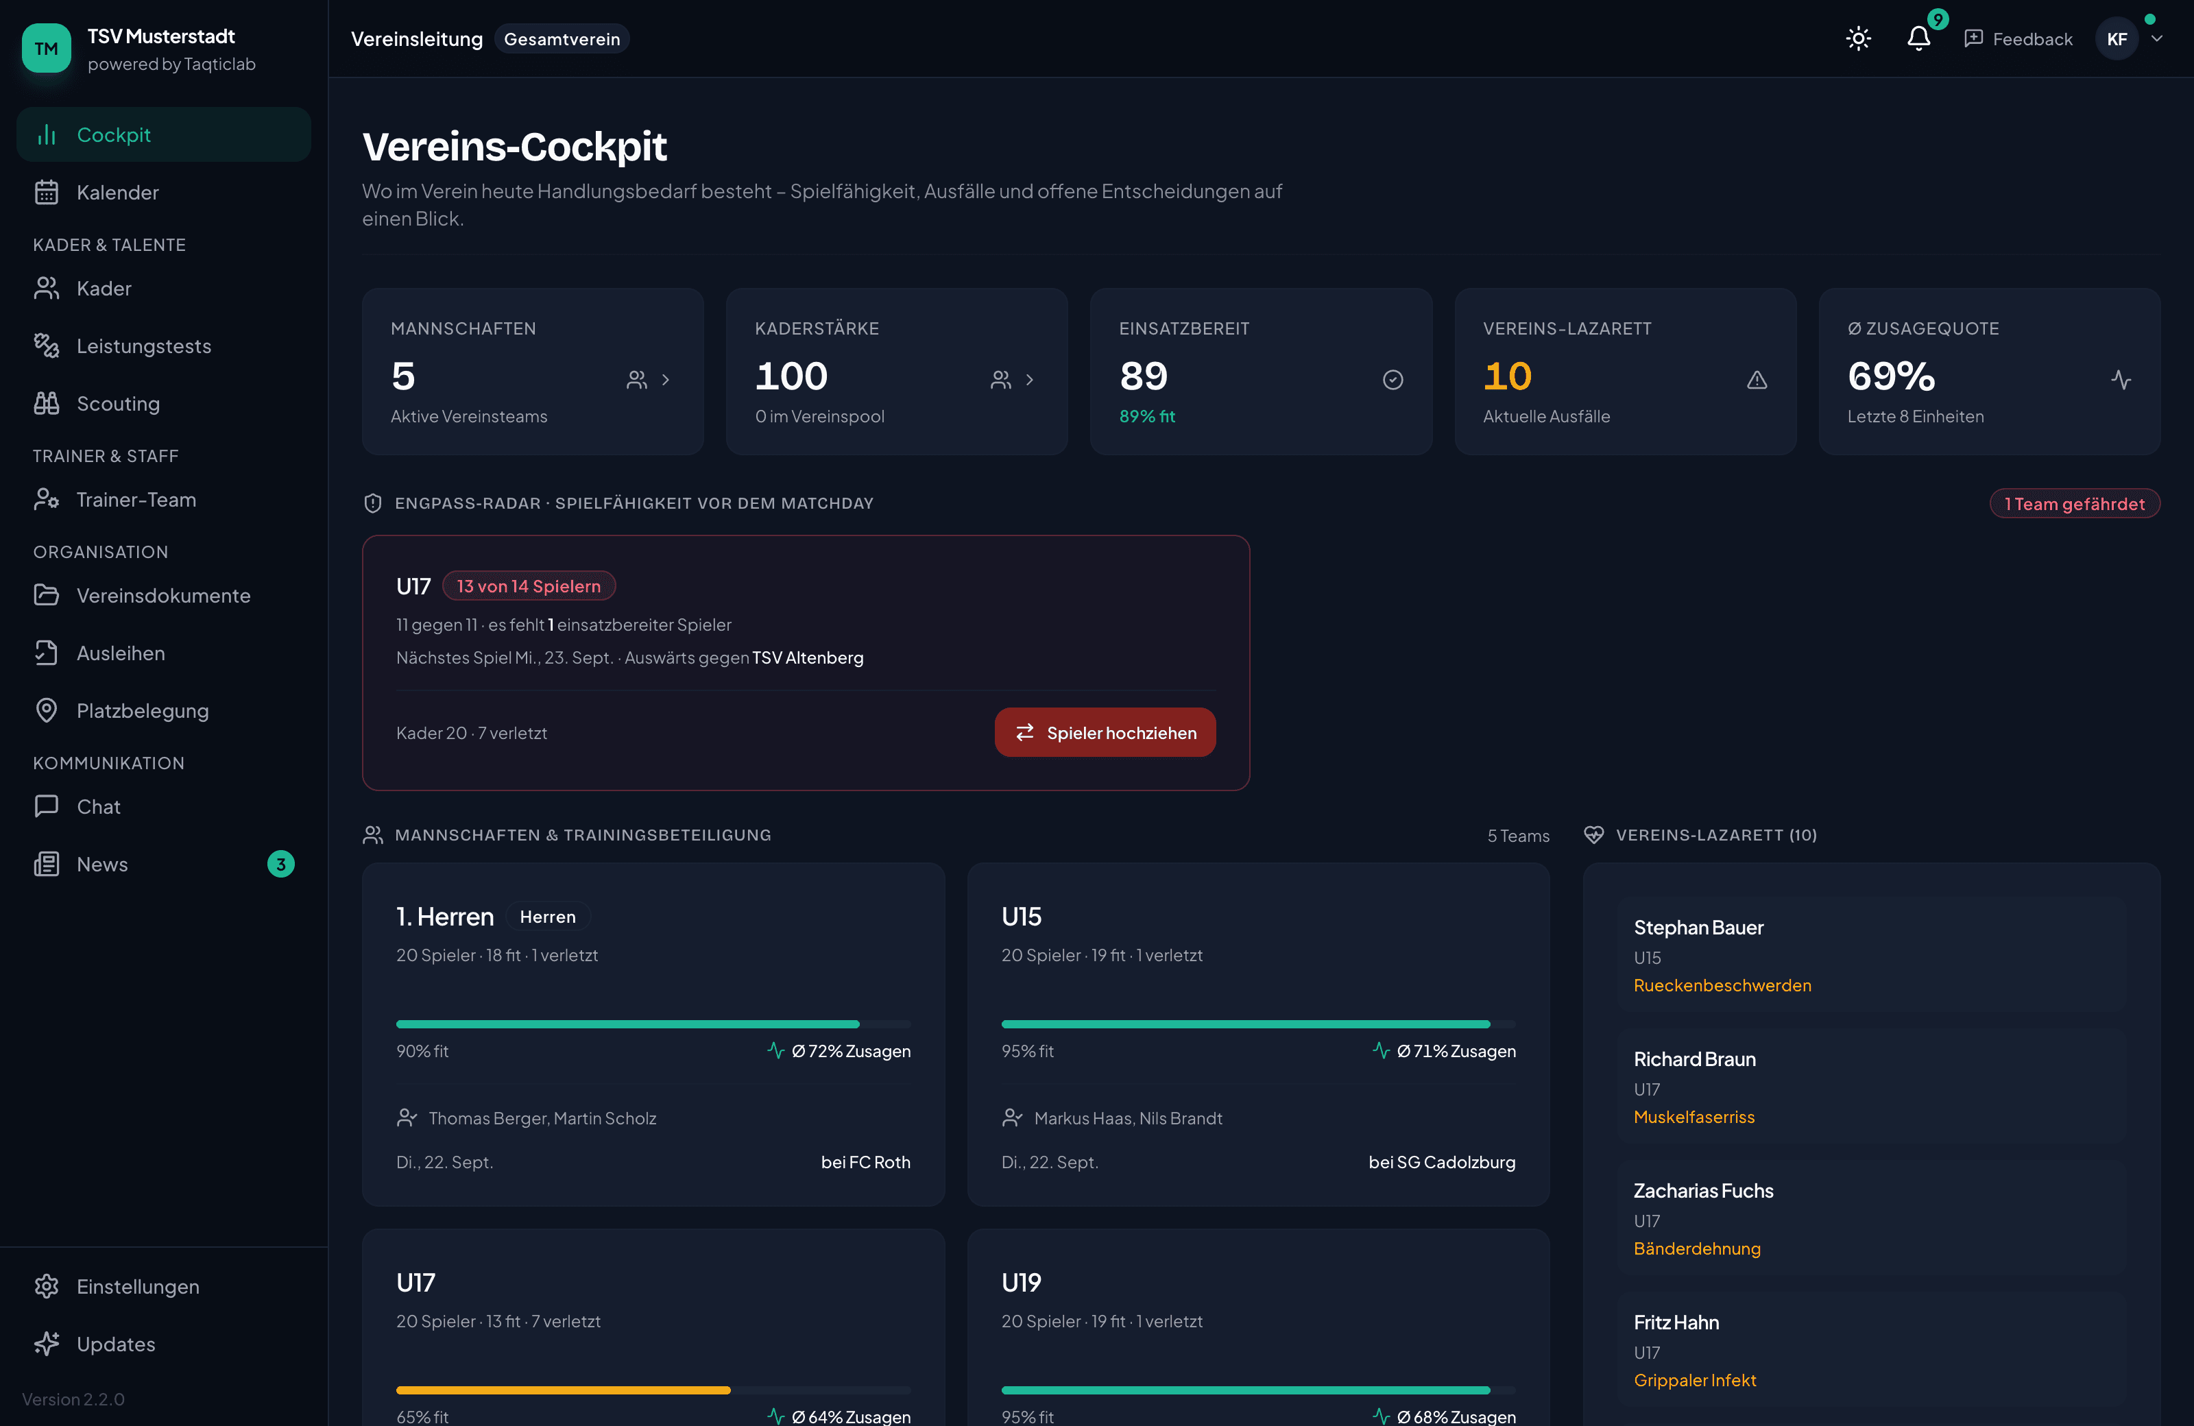Open the KF user avatar

pyautogui.click(x=2117, y=38)
